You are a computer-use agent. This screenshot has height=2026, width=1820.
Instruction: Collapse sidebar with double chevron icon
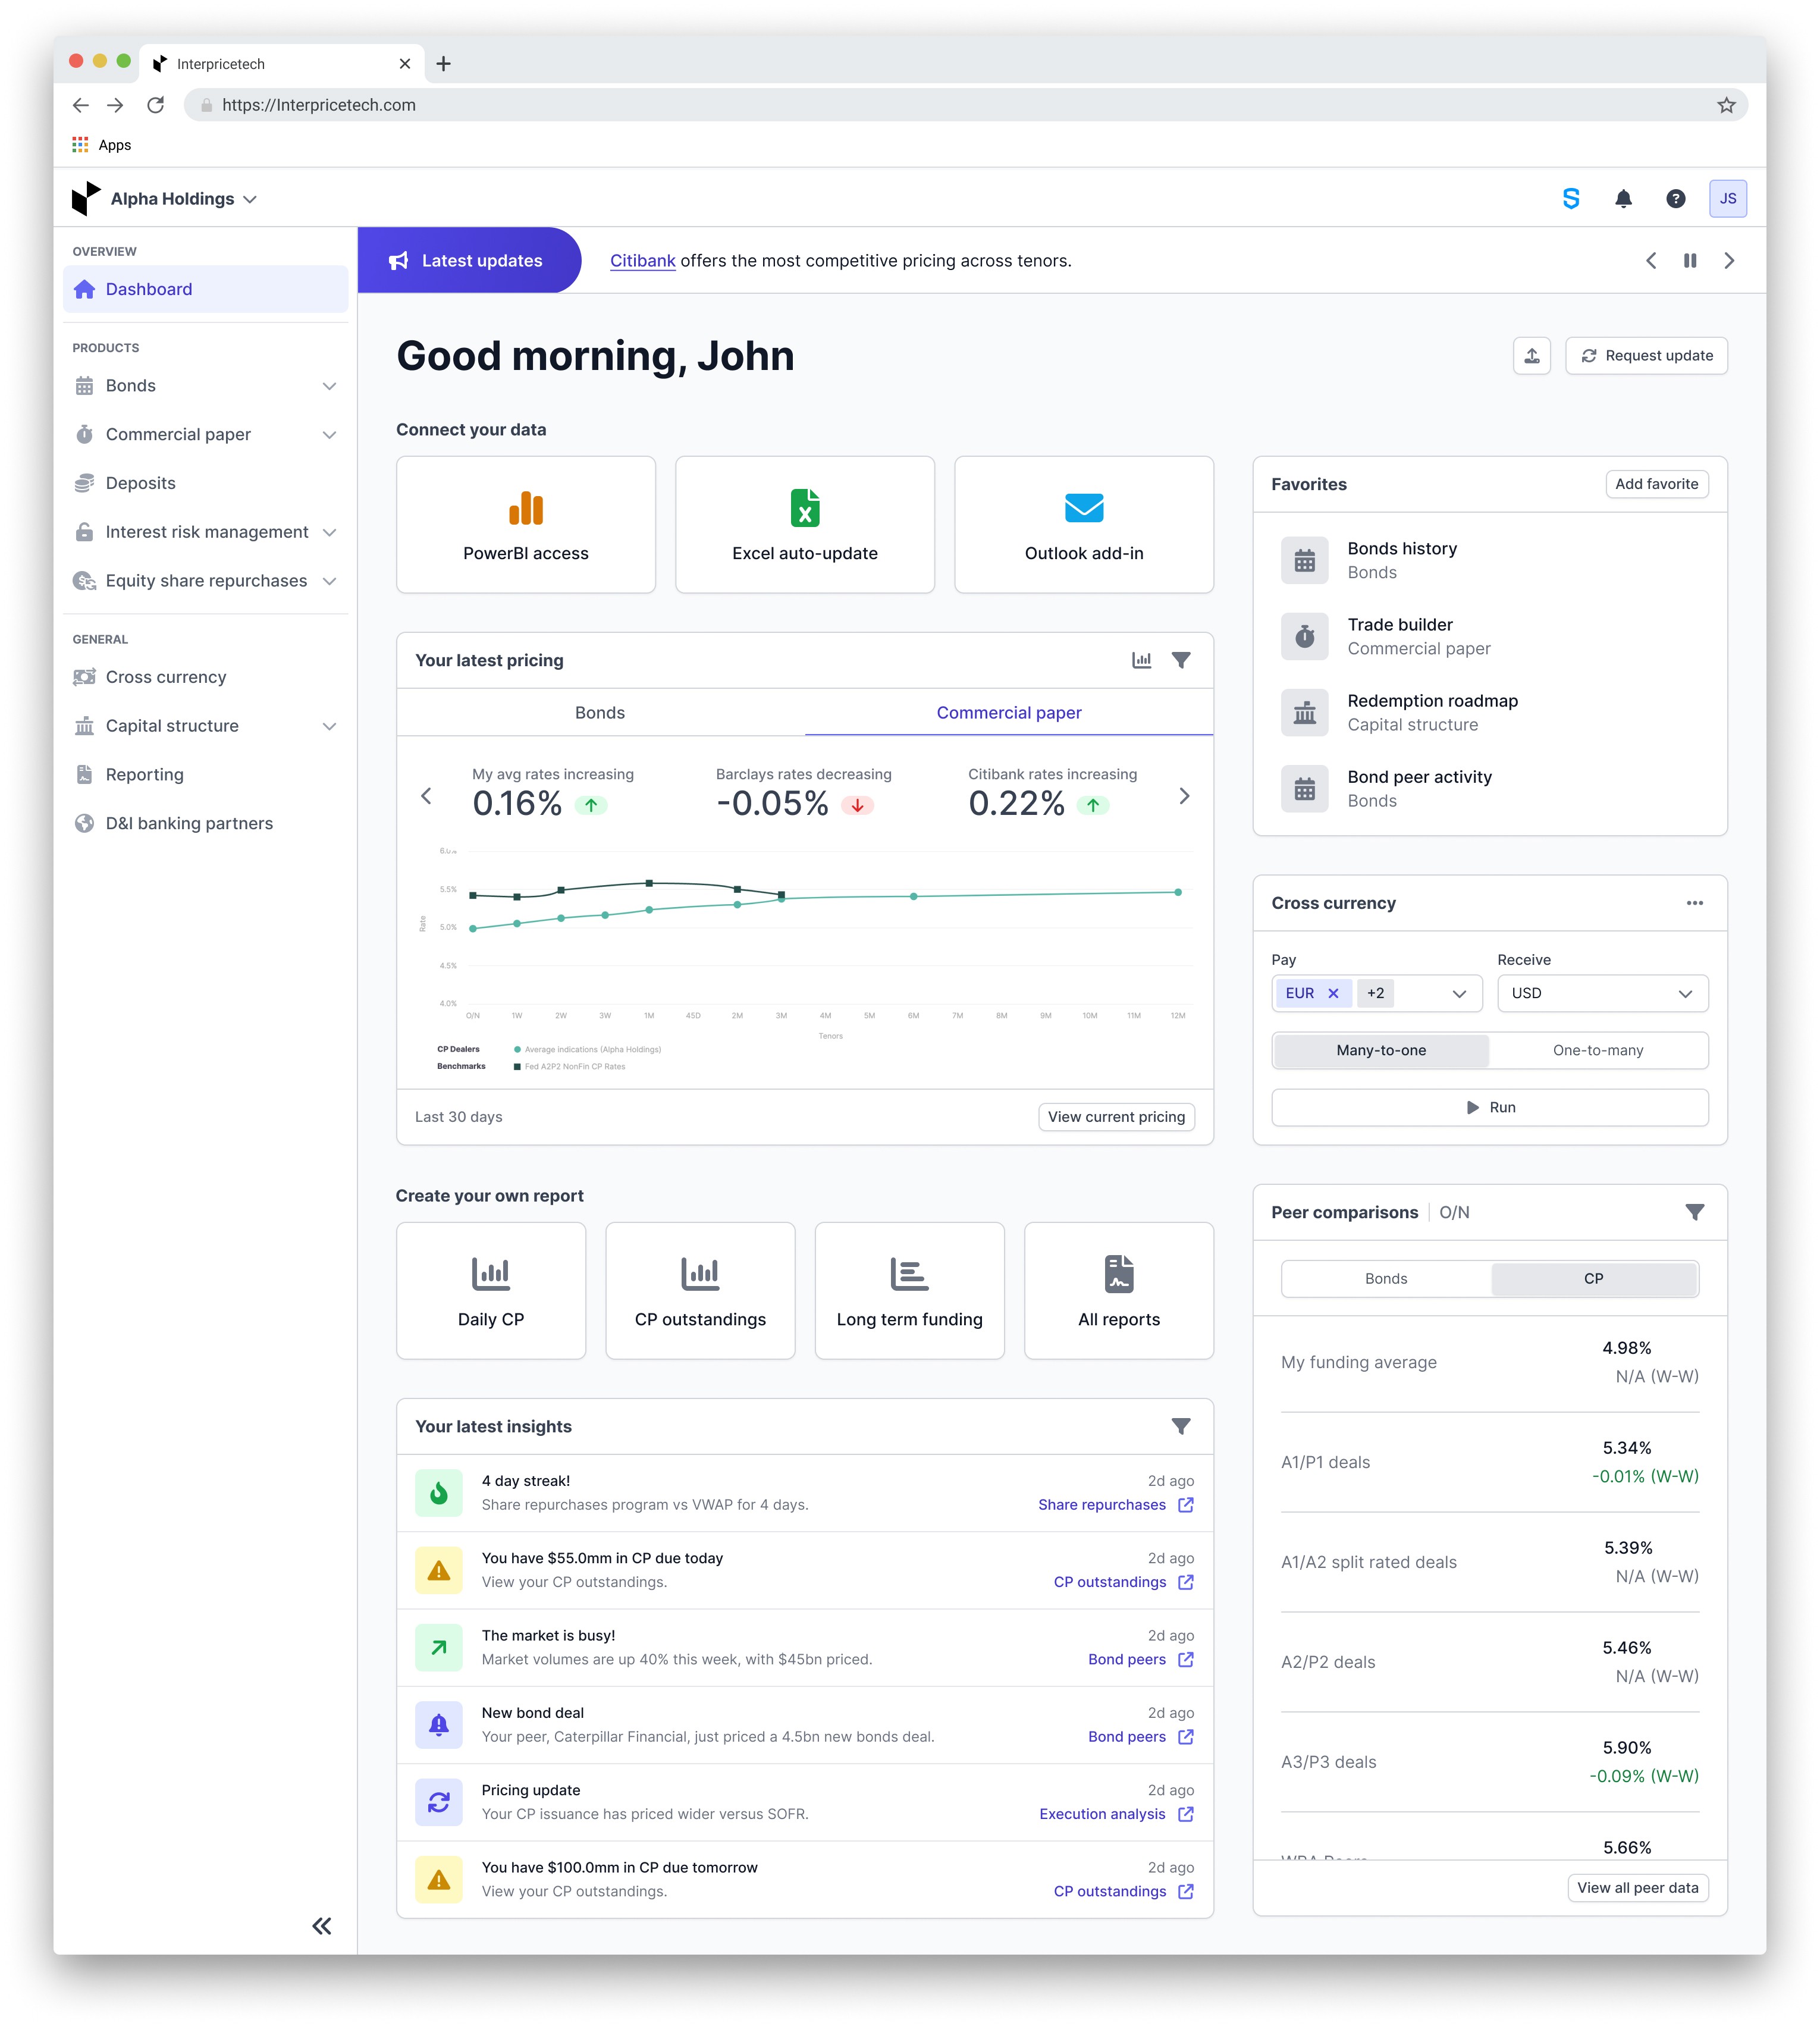(321, 1925)
